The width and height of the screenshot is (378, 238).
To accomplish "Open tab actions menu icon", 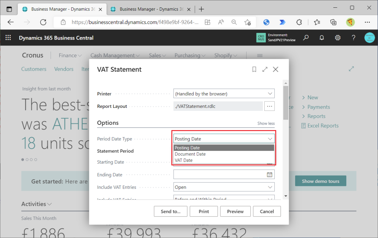I will click(9, 9).
